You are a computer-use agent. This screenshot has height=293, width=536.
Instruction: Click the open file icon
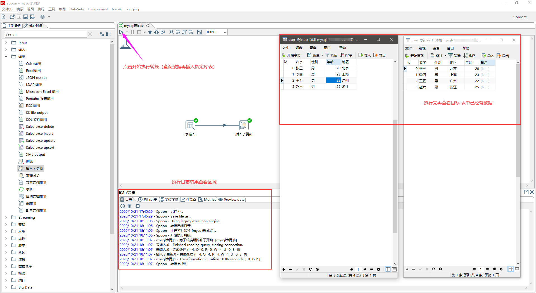coord(12,17)
